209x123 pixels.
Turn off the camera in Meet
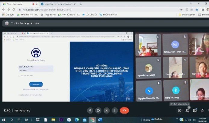98,110
